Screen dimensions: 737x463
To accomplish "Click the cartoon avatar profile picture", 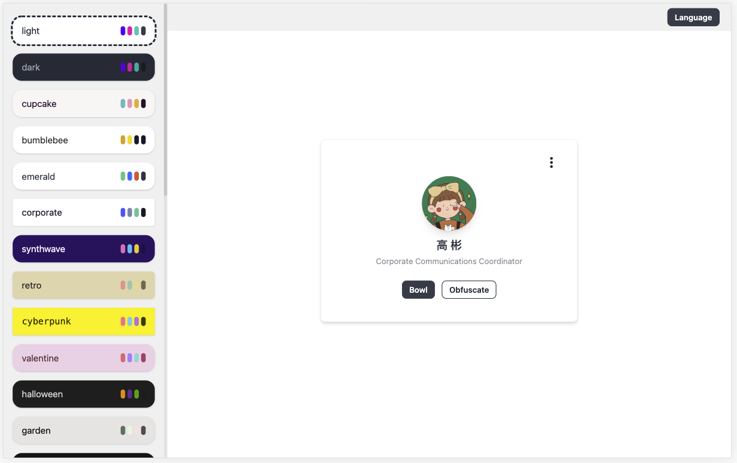I will (x=449, y=203).
